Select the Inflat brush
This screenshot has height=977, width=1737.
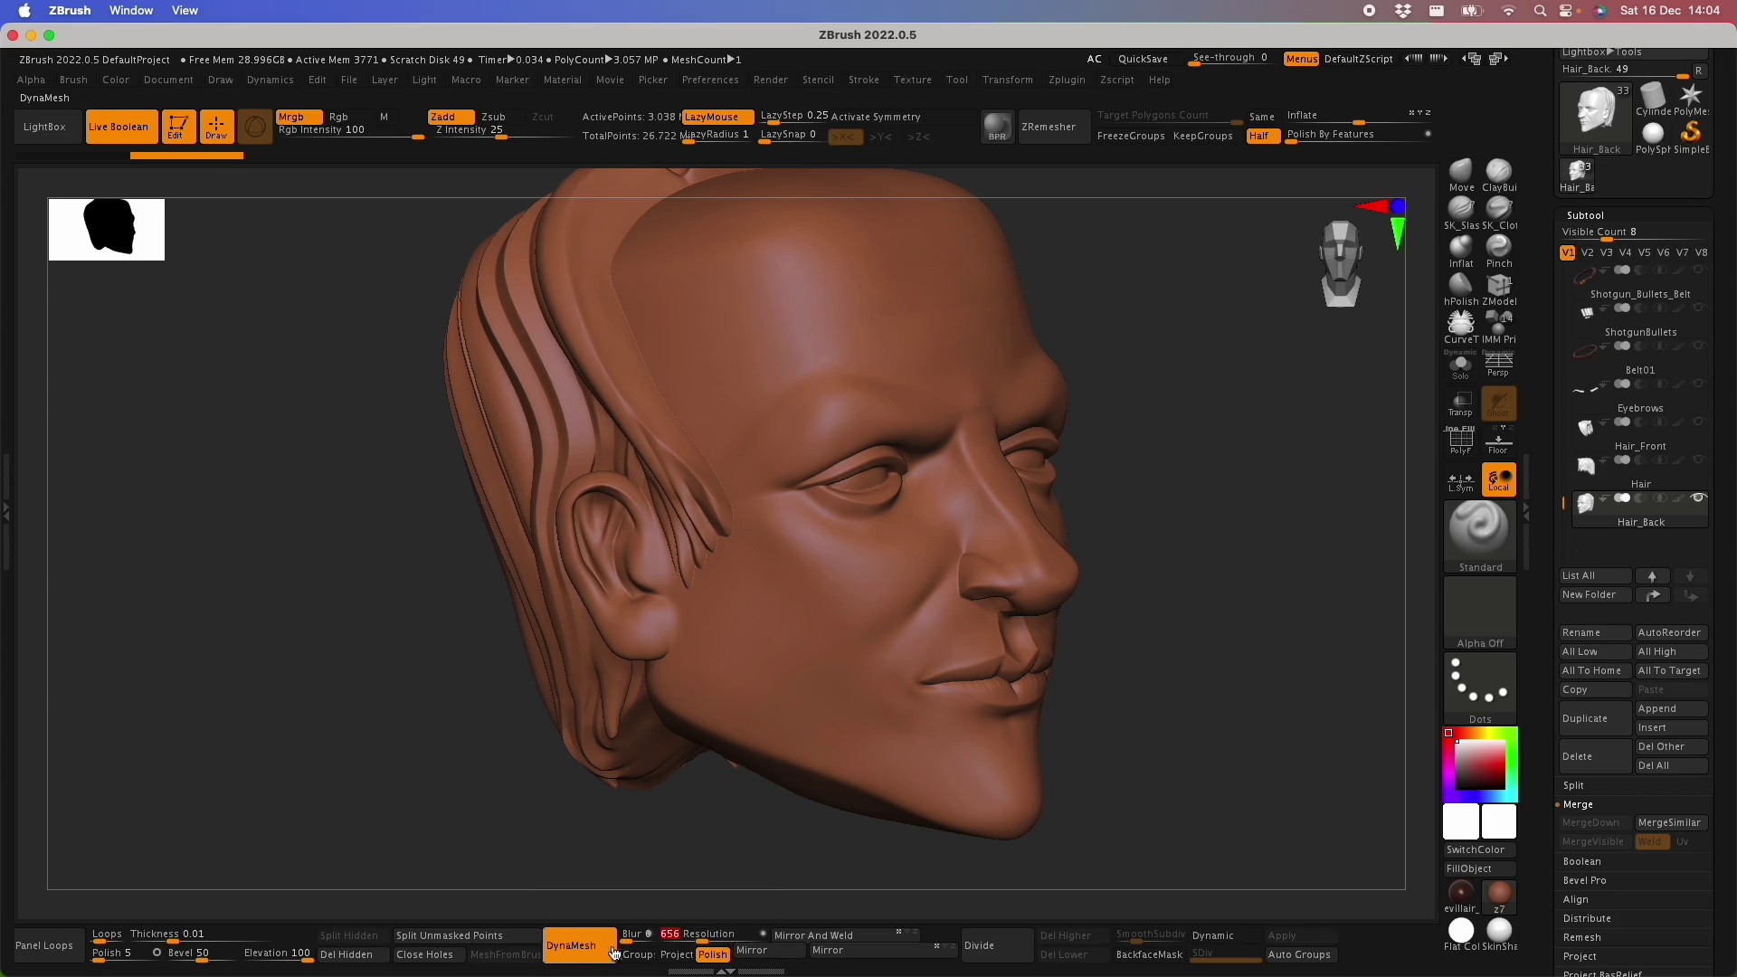[x=1460, y=251]
